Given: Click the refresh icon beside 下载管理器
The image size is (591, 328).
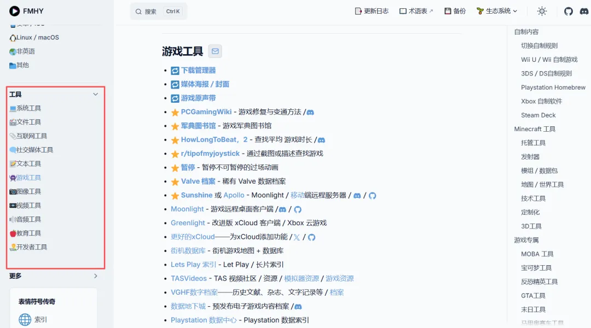Looking at the screenshot, I should pos(175,71).
